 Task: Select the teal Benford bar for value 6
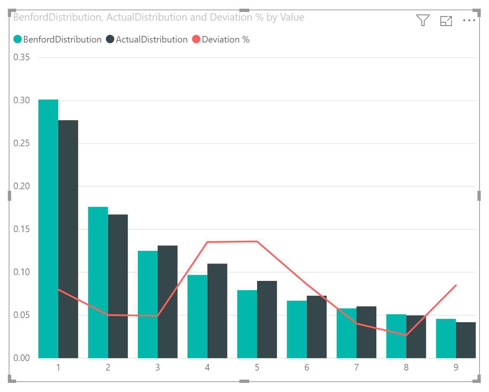297,329
